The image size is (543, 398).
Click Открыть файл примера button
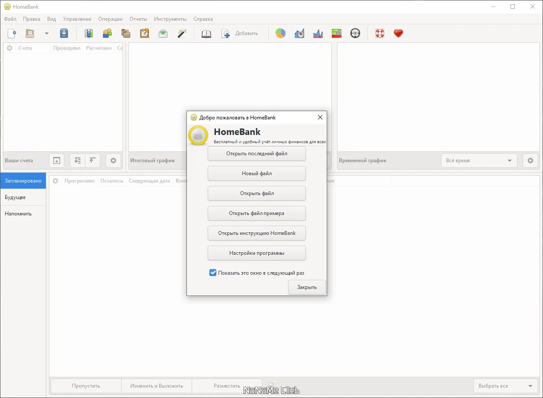click(257, 213)
